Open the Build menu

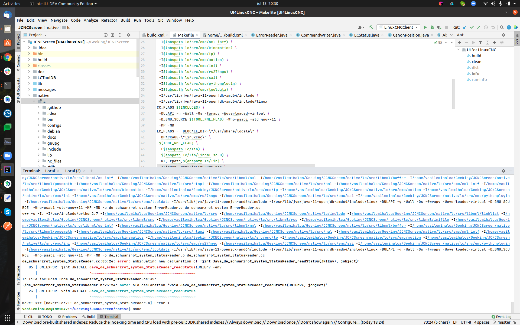coord(125,20)
